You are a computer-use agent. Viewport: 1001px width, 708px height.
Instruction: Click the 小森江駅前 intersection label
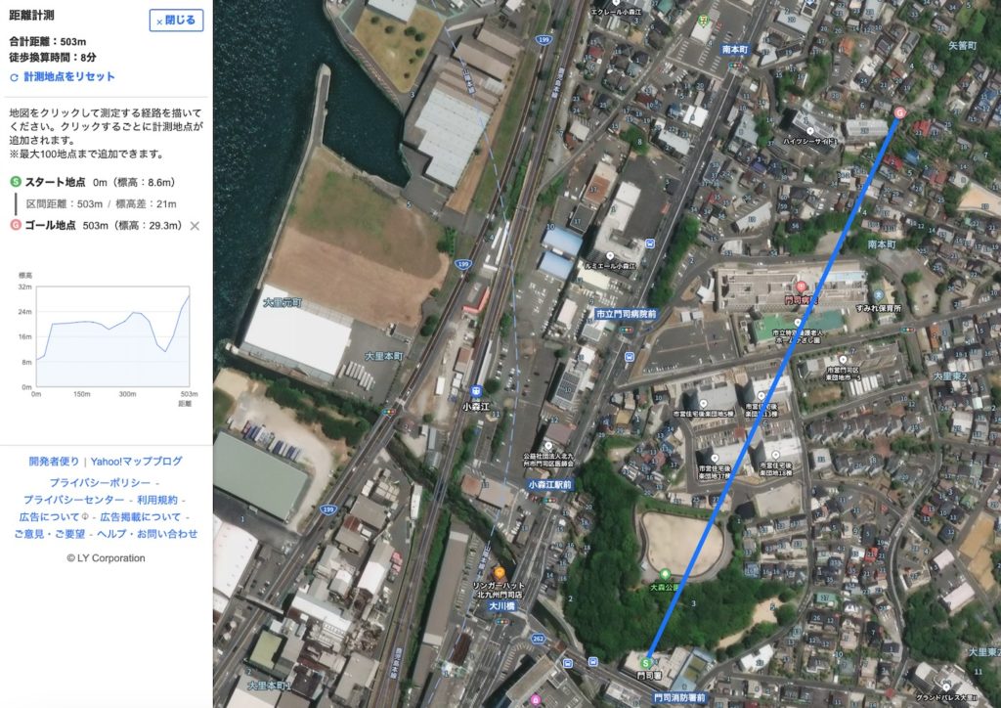click(549, 485)
